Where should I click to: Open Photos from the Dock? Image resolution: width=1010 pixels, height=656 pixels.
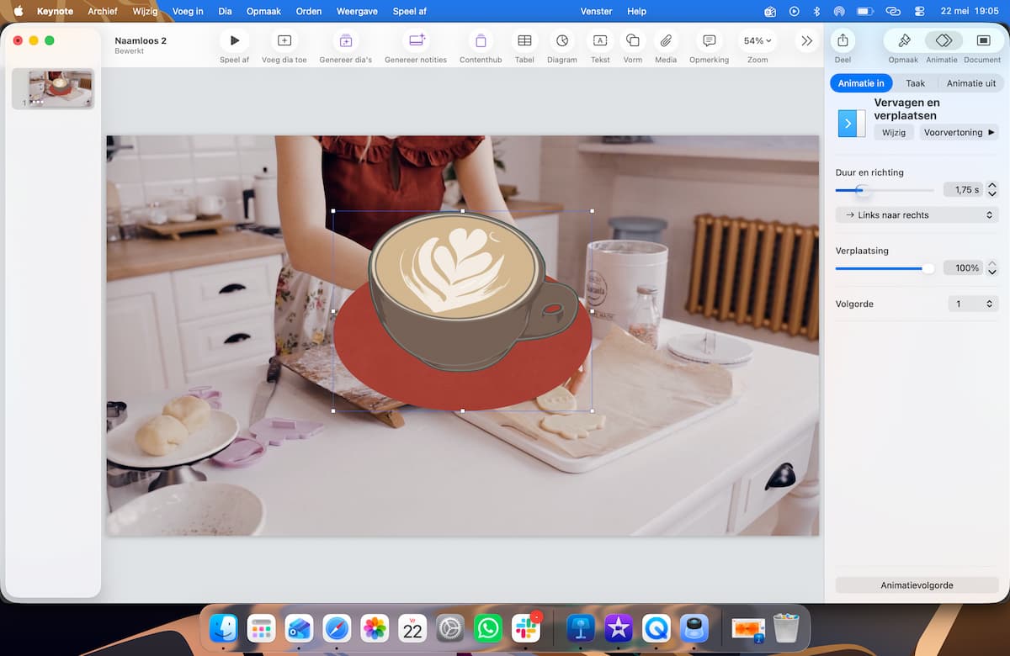(x=375, y=628)
